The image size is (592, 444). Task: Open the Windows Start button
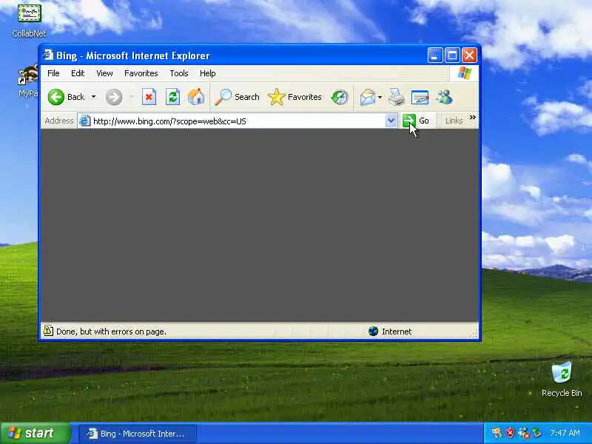pyautogui.click(x=36, y=433)
